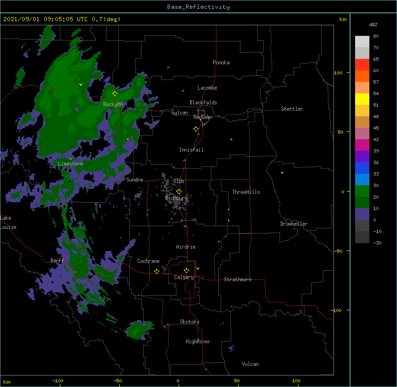The image size is (397, 387).
Task: Select the Limestone label
Action: point(70,164)
